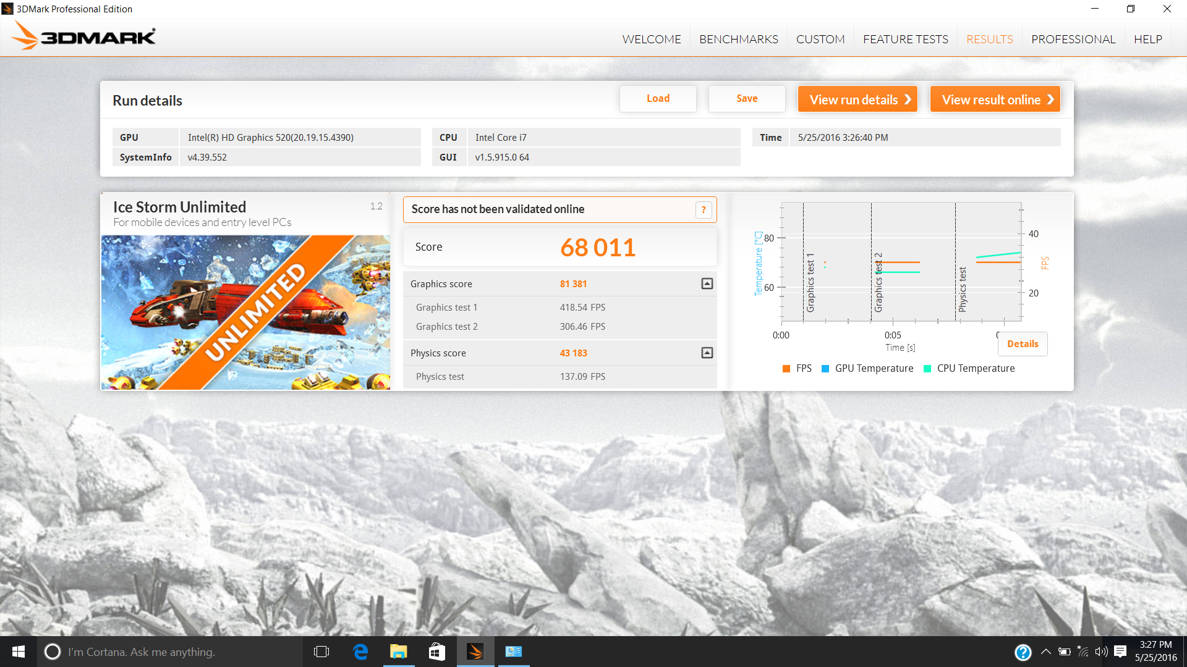Collapse the Graphics score section
Viewport: 1187px width, 667px height.
coord(707,283)
